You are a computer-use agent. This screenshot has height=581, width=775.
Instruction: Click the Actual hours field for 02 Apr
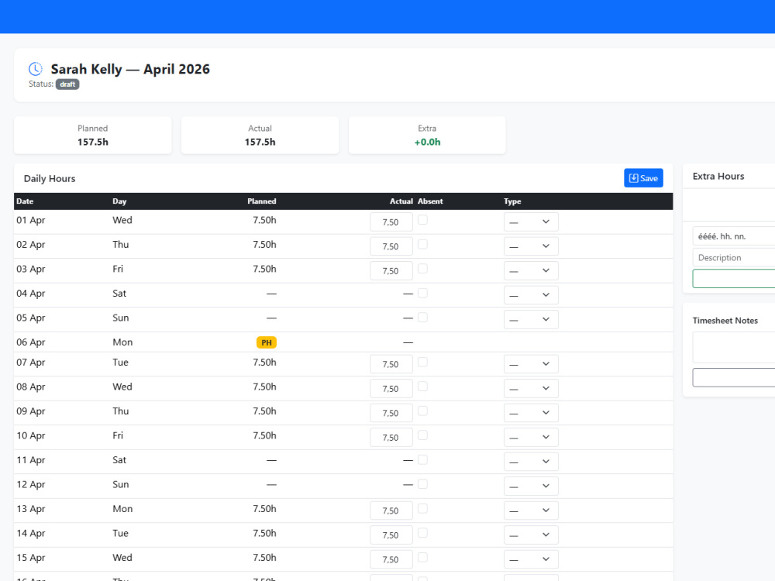[391, 246]
